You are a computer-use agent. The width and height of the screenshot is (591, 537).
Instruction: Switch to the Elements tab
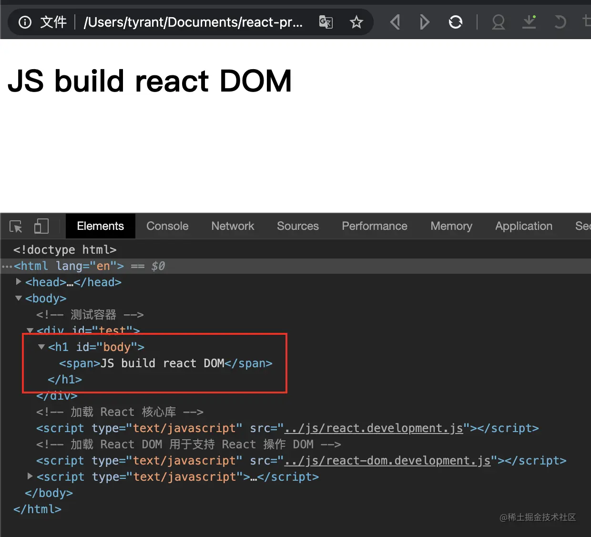click(101, 226)
